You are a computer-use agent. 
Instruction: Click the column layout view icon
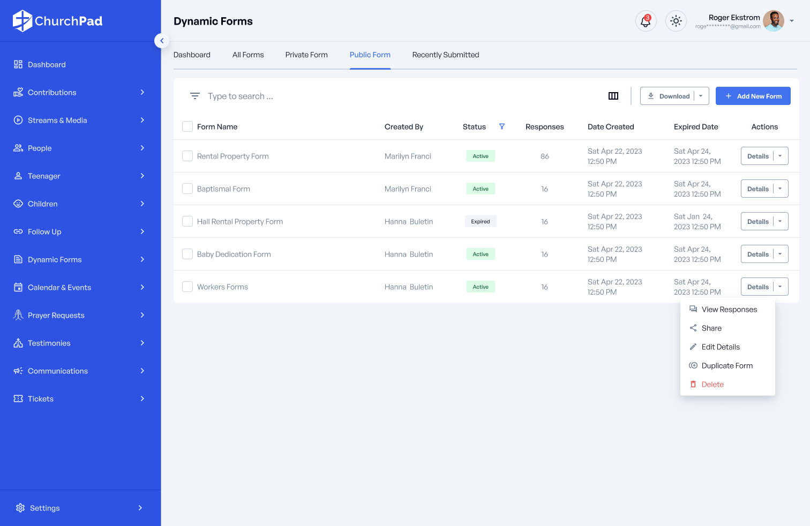613,96
